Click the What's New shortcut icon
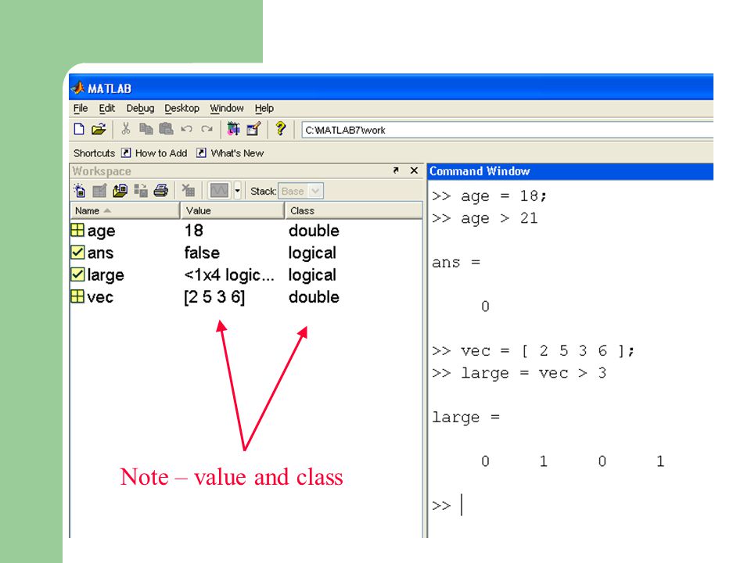Image resolution: width=751 pixels, height=563 pixels. click(201, 152)
